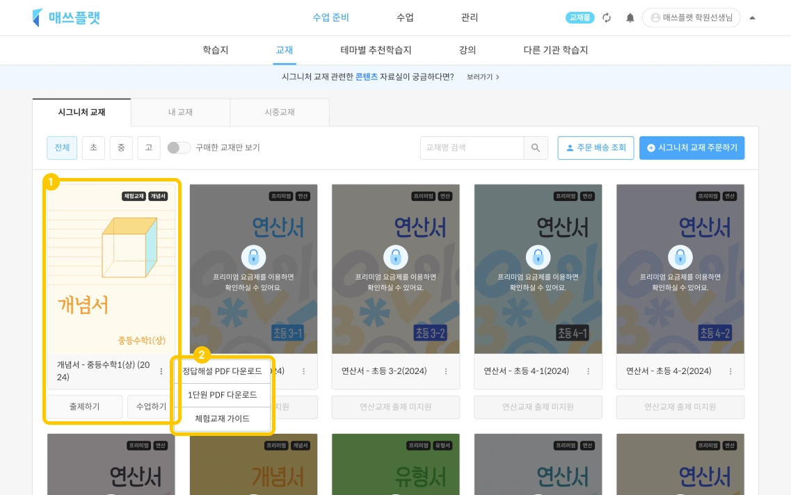Image resolution: width=791 pixels, height=495 pixels.
Task: Toggle 구매한 교재만 보기 switch
Action: click(x=179, y=147)
